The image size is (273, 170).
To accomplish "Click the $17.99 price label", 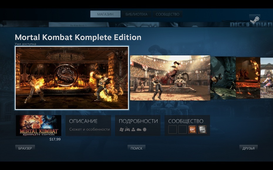I will [55, 139].
